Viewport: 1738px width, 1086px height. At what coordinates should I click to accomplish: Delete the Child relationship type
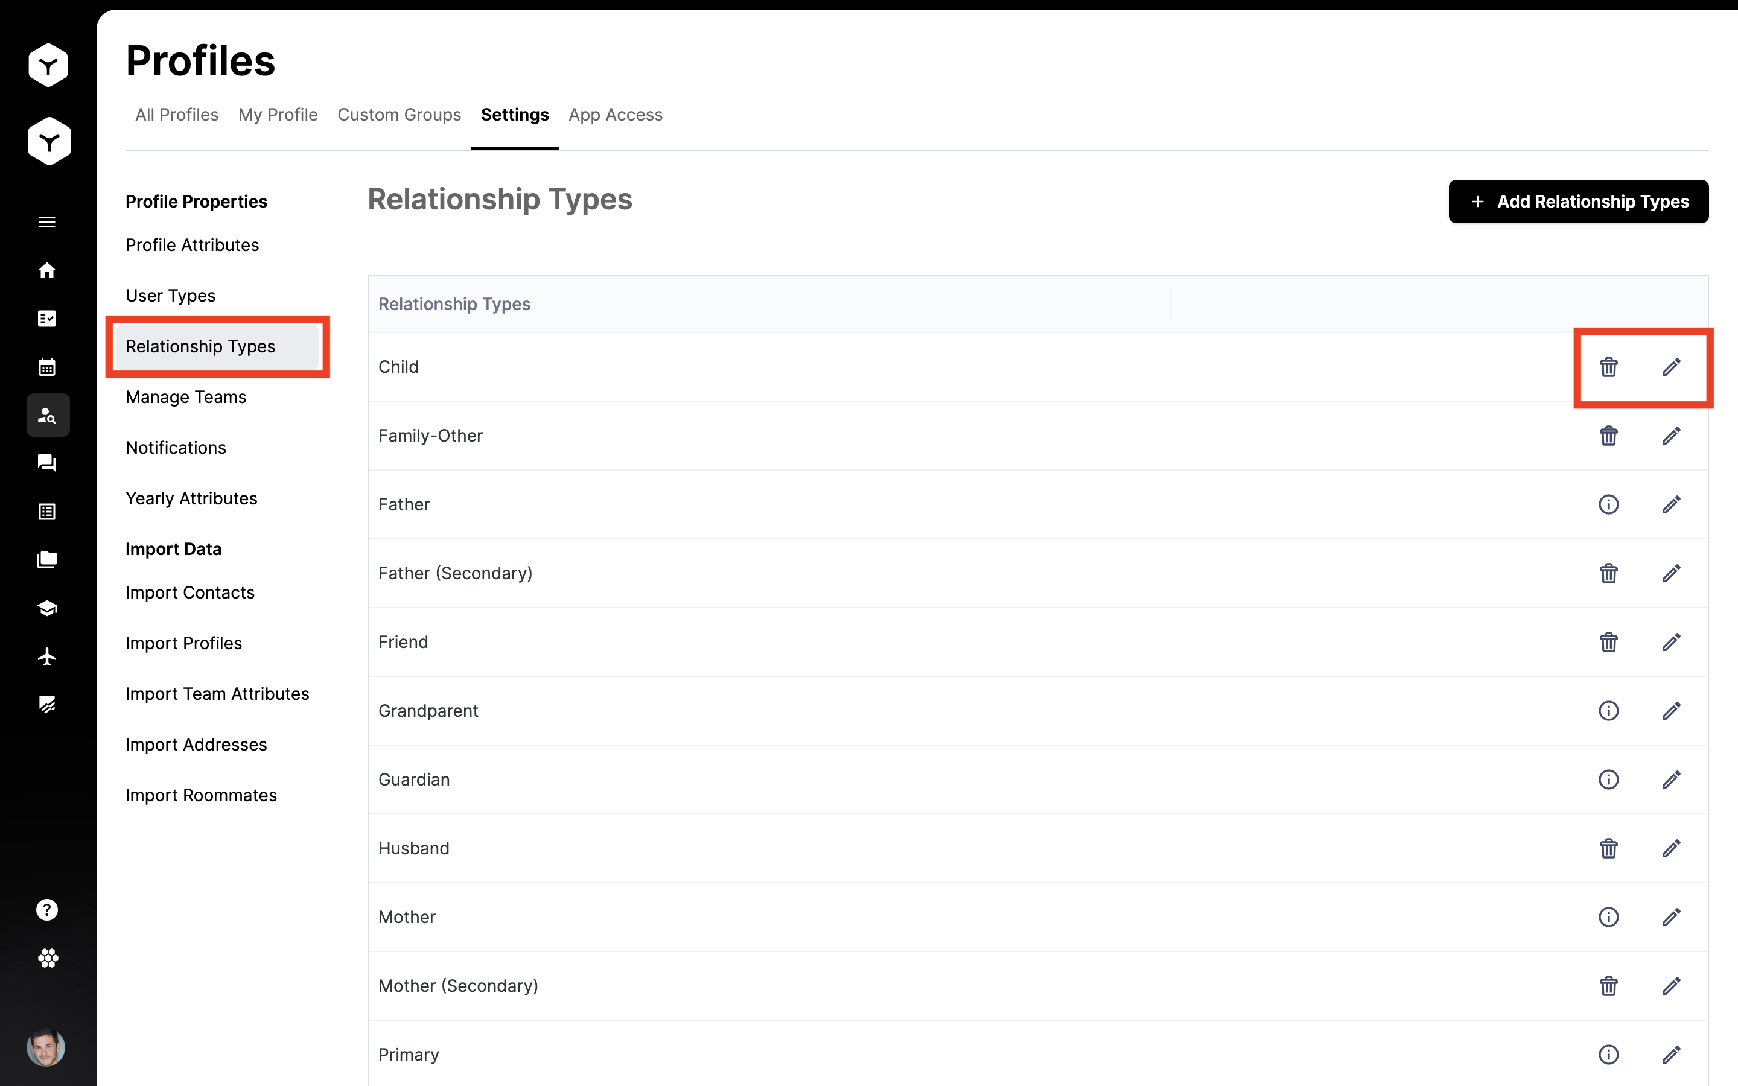[1608, 367]
